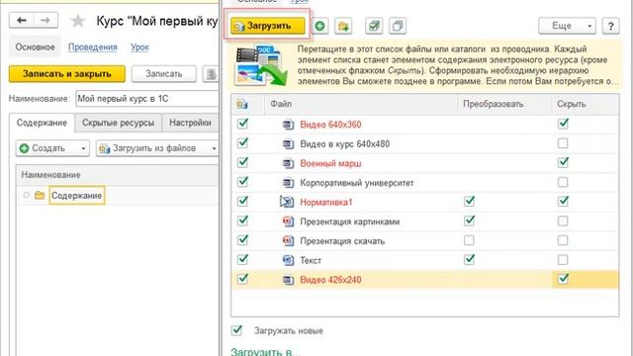Image resolution: width=633 pixels, height=356 pixels.
Task: Click the Текст document icon
Action: point(288,260)
